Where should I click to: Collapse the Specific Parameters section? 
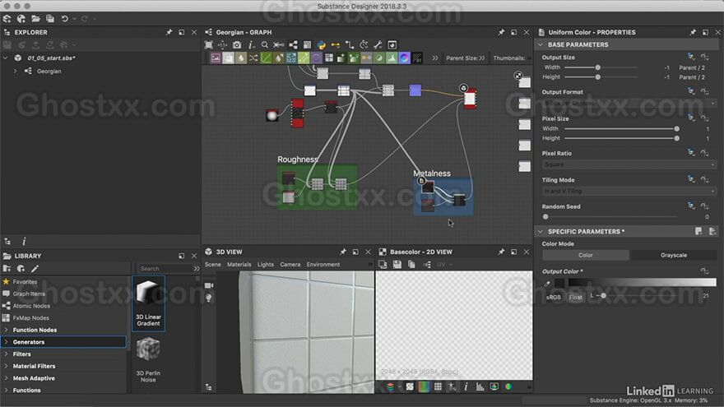(x=541, y=232)
